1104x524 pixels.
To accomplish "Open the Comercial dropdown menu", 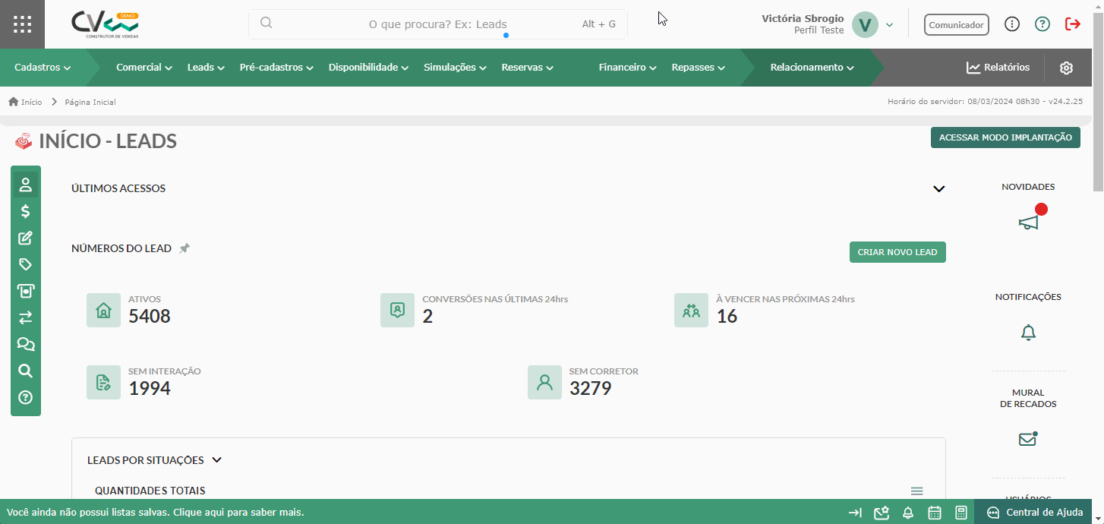I will [144, 68].
